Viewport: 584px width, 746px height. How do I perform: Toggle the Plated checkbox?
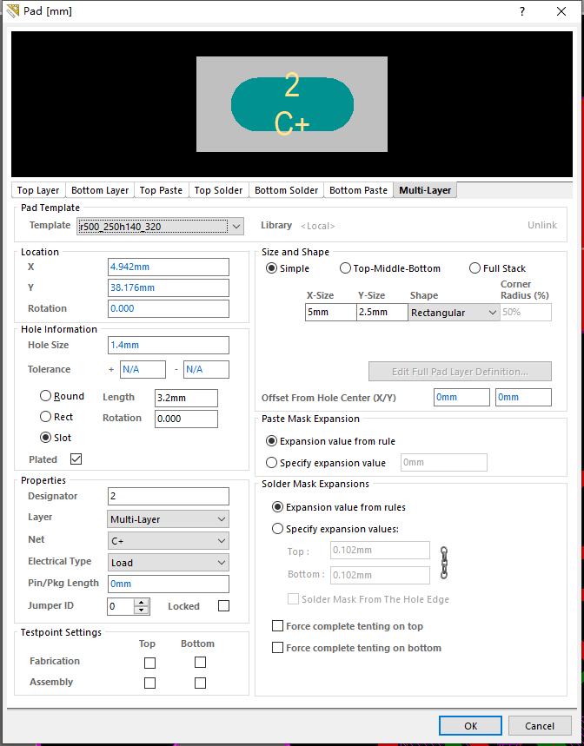click(x=76, y=459)
